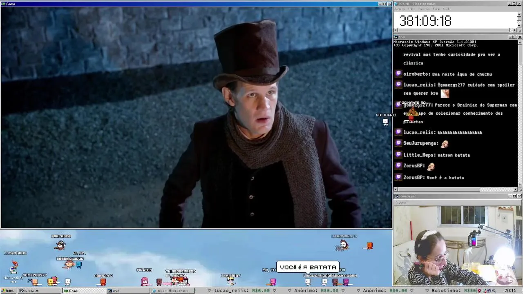Open the Ajuda menu in Notepad
The image size is (523, 294).
pyautogui.click(x=447, y=9)
